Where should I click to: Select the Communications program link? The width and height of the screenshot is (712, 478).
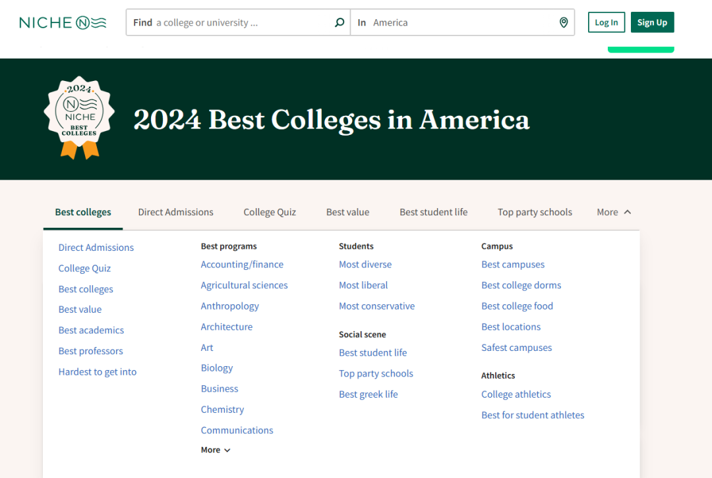pyautogui.click(x=237, y=430)
